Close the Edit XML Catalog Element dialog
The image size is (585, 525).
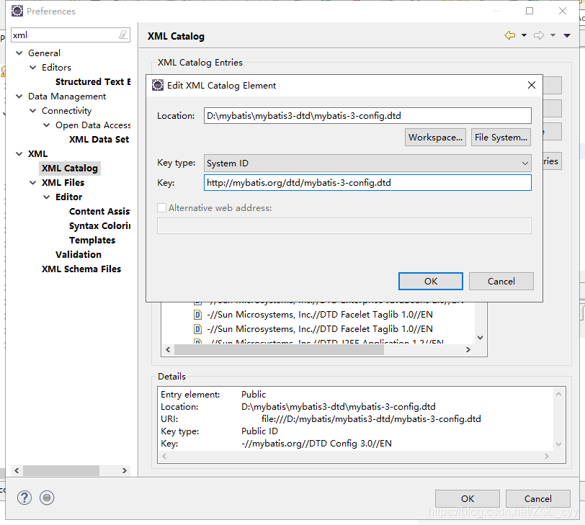[x=532, y=85]
